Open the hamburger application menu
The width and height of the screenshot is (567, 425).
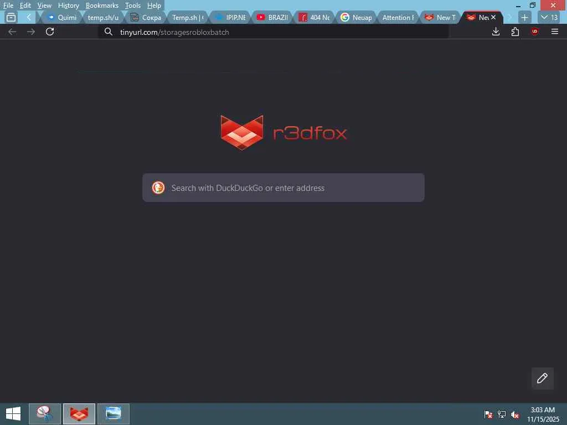click(555, 32)
